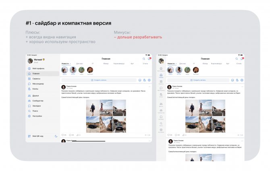Open the black convertible photo in the wide mockup

(93, 125)
